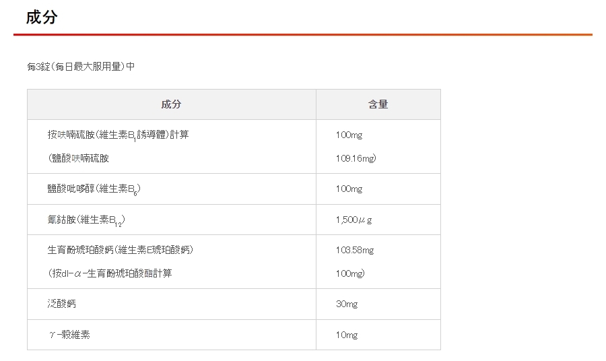Click the 109.16mg amount value
606x361 pixels.
pyautogui.click(x=356, y=158)
